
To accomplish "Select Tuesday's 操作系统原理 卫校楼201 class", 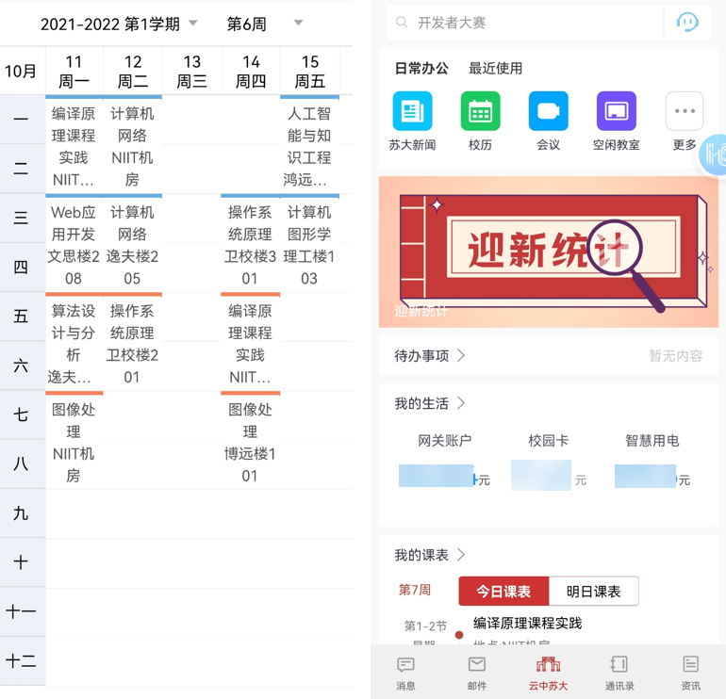I will coord(132,343).
